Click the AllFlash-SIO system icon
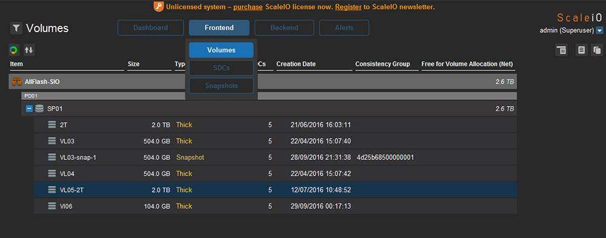Image resolution: width=606 pixels, height=238 pixels. point(17,82)
